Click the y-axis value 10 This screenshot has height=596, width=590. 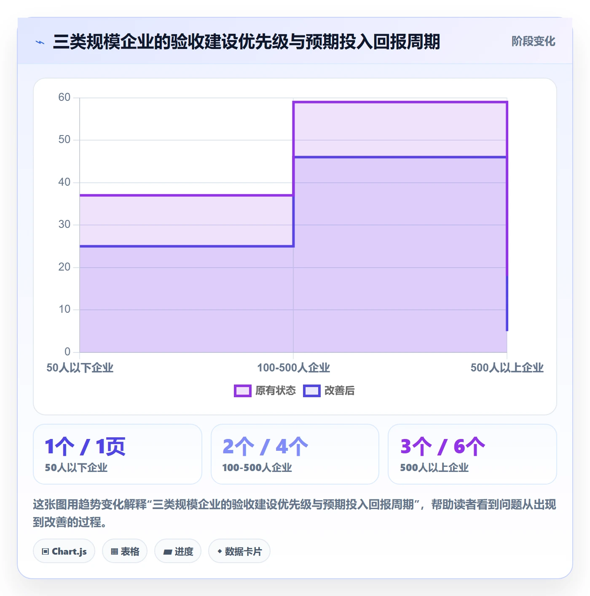pyautogui.click(x=64, y=309)
